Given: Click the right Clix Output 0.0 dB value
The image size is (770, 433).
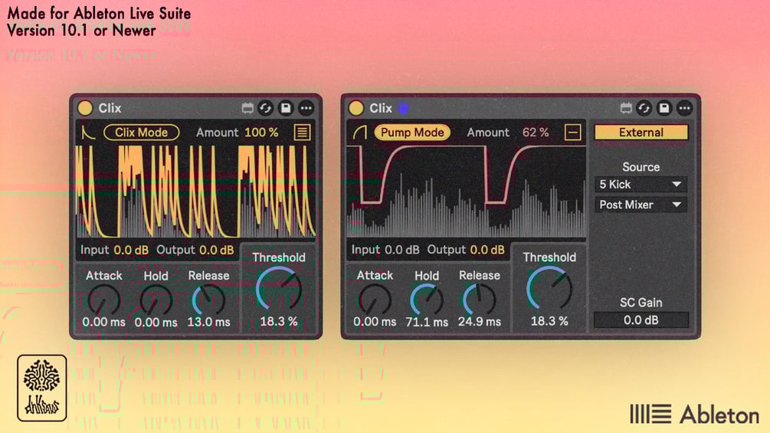Looking at the screenshot, I should point(487,250).
